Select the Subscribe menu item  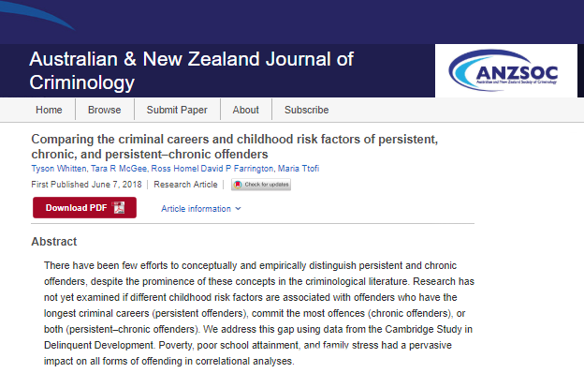307,110
